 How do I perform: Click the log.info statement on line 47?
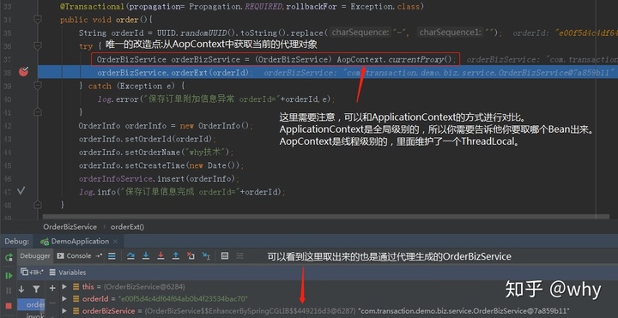coord(182,192)
